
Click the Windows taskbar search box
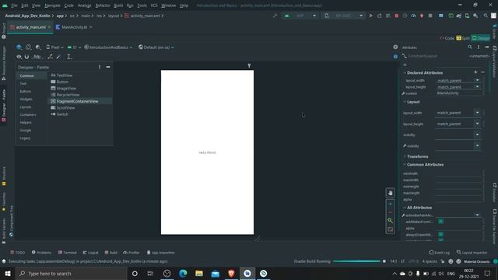(x=71, y=273)
